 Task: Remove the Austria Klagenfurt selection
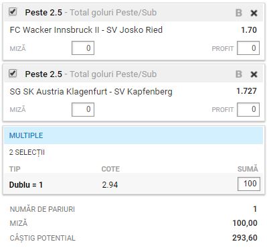tap(254, 74)
